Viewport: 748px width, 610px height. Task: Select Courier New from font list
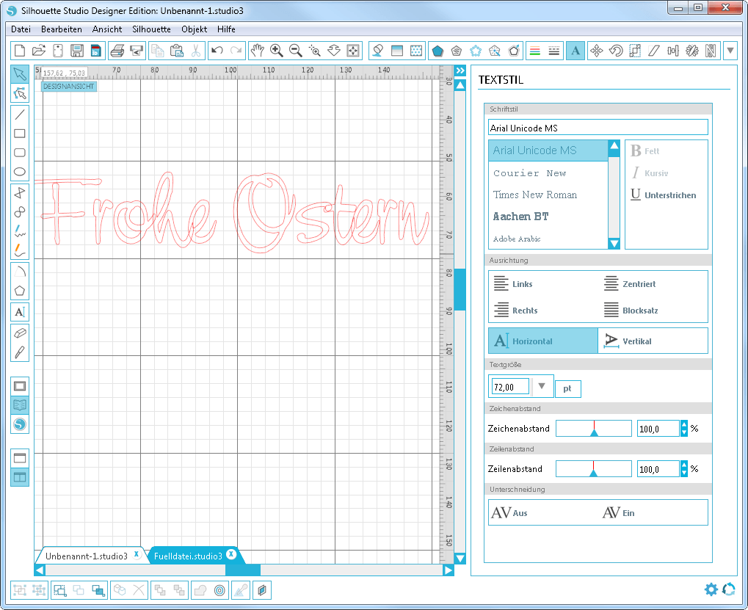529,173
